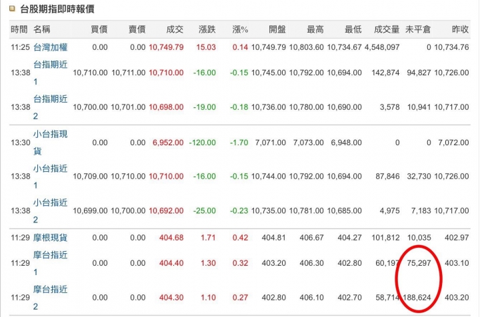Open the 台灣加權 index link
480x317 pixels.
(50, 47)
